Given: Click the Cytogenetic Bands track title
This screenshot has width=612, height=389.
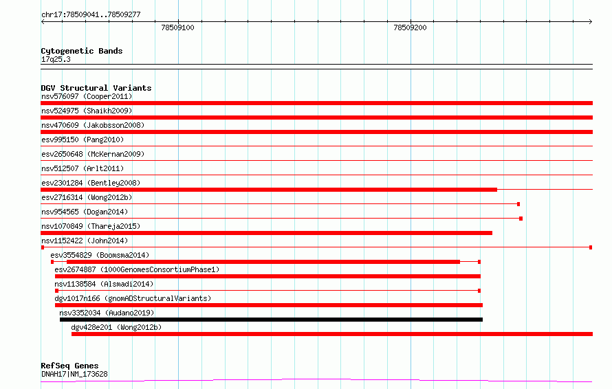Looking at the screenshot, I should pyautogui.click(x=82, y=51).
